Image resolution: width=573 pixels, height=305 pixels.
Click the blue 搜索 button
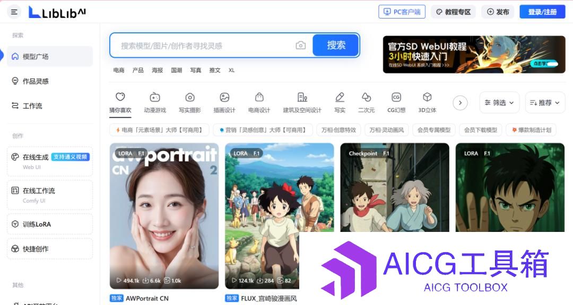pos(336,45)
